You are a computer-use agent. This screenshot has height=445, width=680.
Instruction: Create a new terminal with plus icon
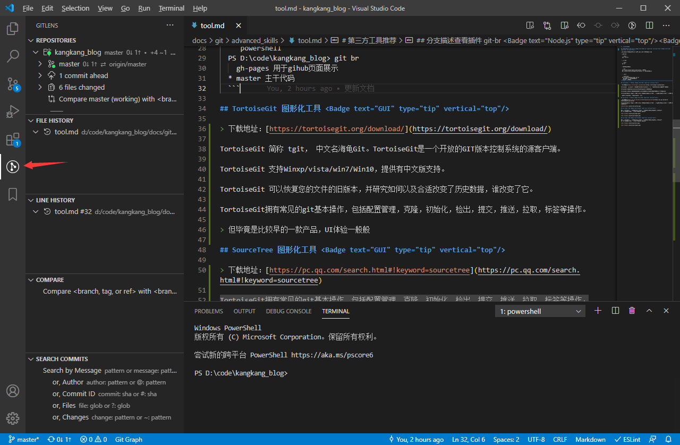(x=598, y=311)
